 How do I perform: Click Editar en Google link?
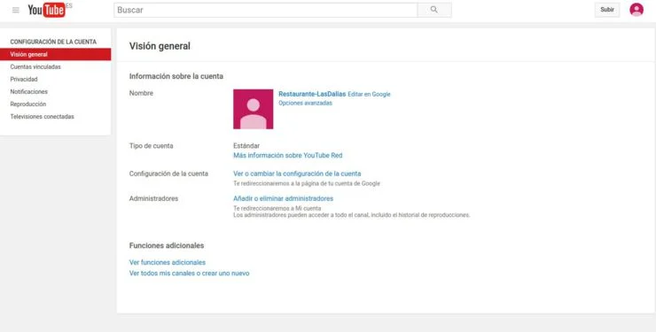pos(369,95)
